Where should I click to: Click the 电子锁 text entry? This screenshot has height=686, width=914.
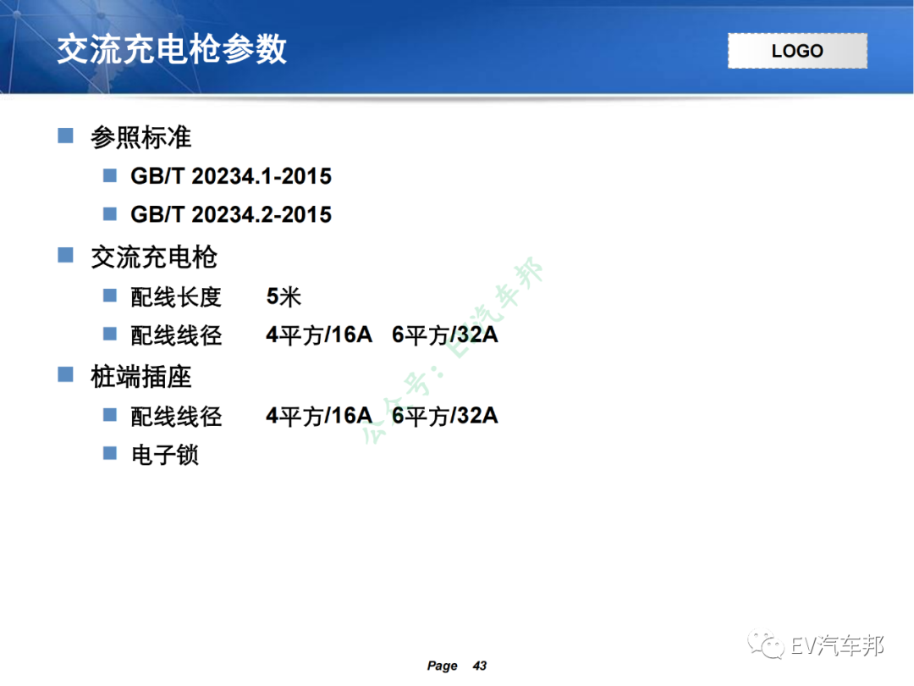pos(164,455)
